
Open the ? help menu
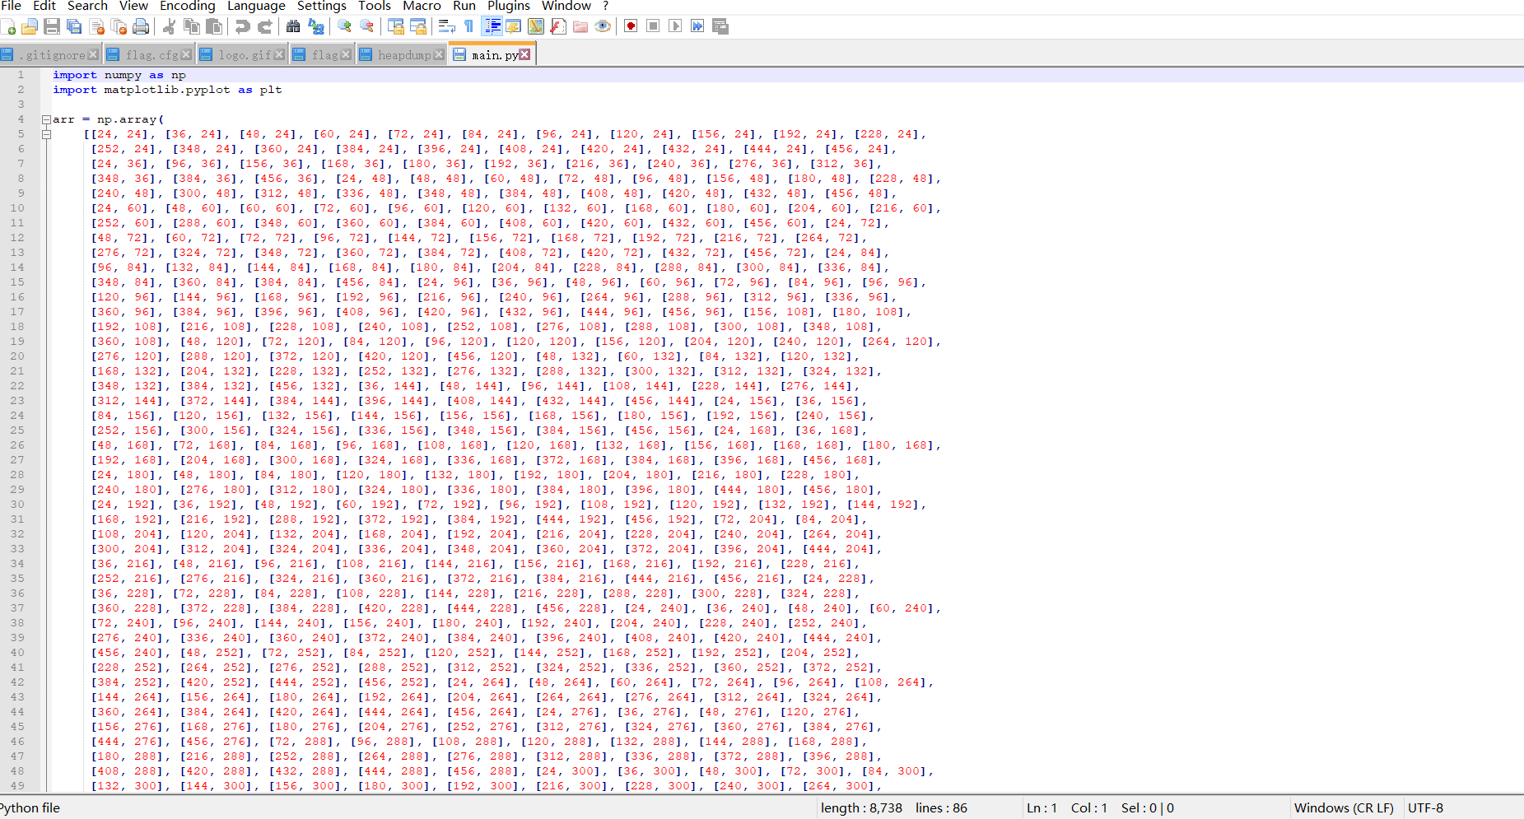click(606, 7)
